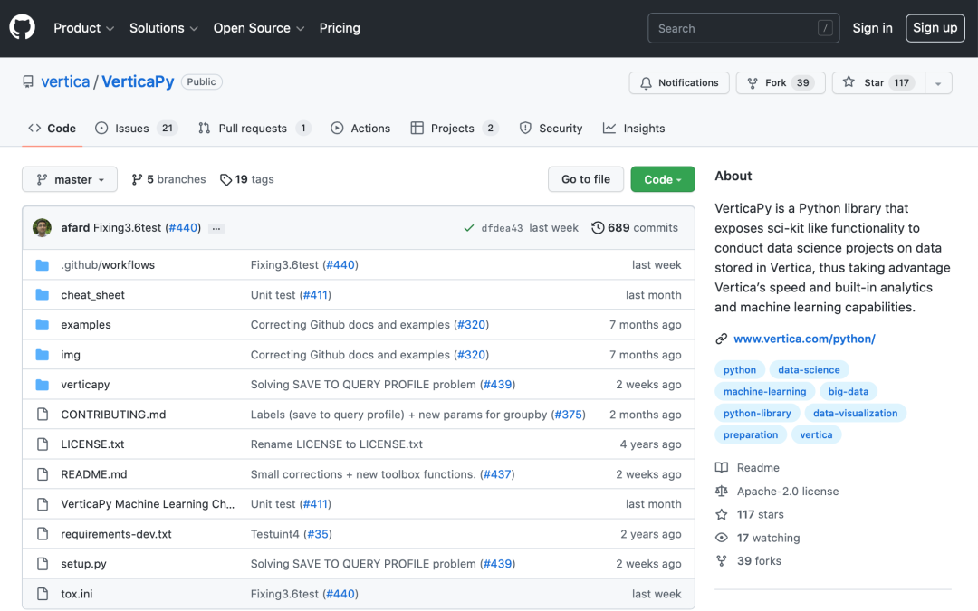The height and width of the screenshot is (611, 978).
Task: Select the Code tab
Action: (x=53, y=129)
